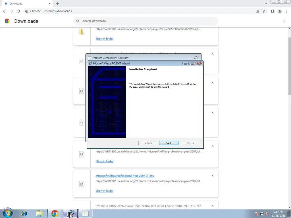Show Virtual PC zip download in folder
This screenshot has width=291, height=218.
pos(104,39)
